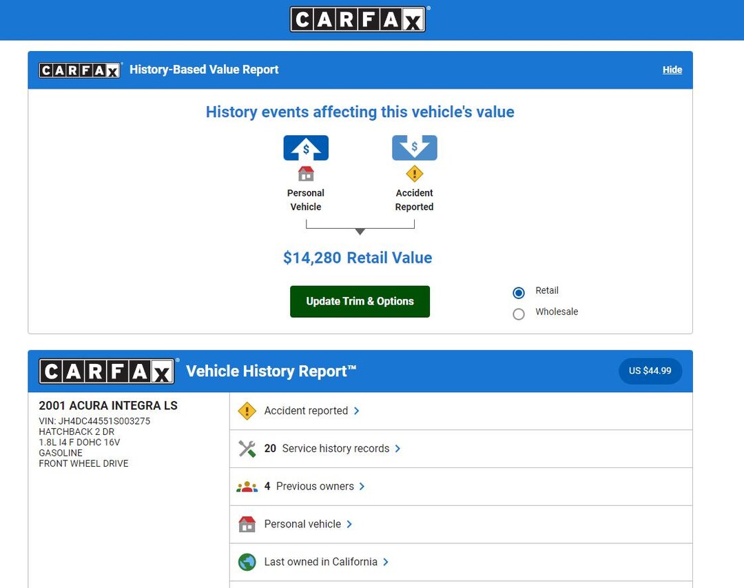Viewport: 744px width, 588px height.
Task: Click the US $44.99 price badge
Action: tap(650, 371)
